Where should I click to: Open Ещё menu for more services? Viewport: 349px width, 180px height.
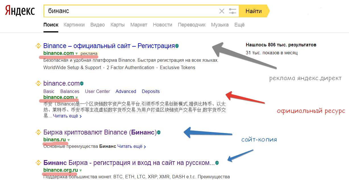[x=239, y=25]
